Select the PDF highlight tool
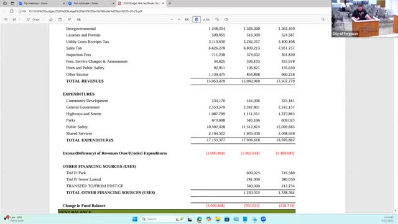 tap(14, 19)
